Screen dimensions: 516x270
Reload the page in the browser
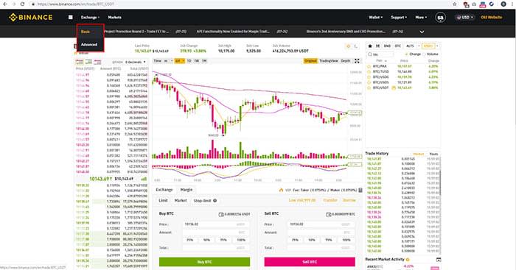point(22,4)
